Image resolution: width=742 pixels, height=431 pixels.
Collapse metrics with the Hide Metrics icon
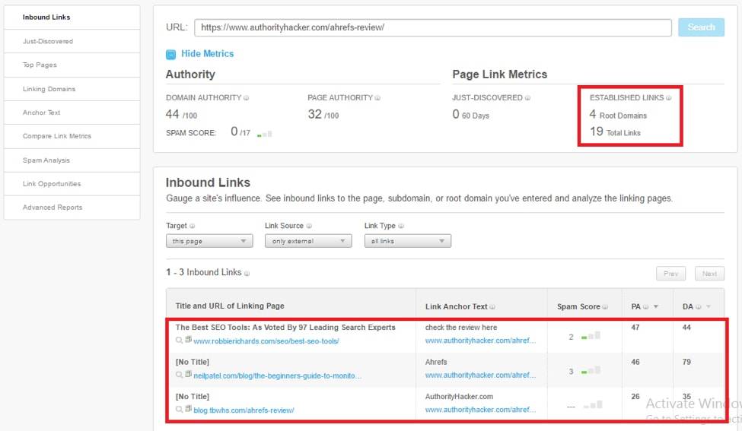coord(170,54)
